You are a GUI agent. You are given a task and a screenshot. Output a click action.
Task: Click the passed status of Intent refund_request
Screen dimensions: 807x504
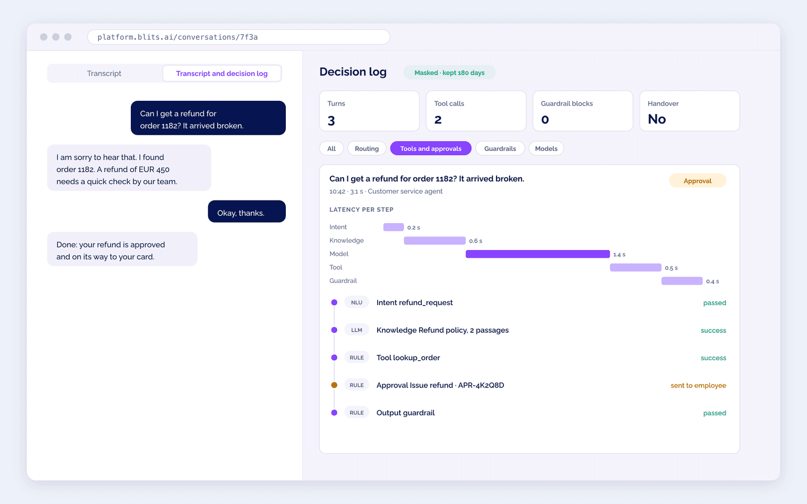click(715, 303)
